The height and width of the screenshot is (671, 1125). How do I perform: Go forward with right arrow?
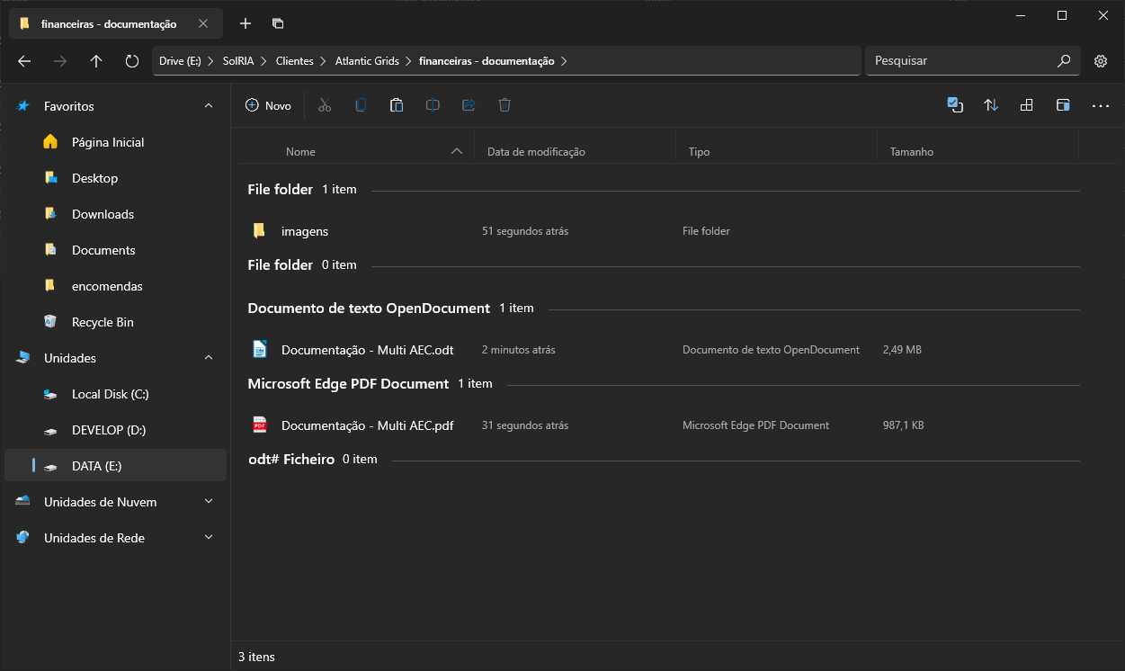(60, 61)
